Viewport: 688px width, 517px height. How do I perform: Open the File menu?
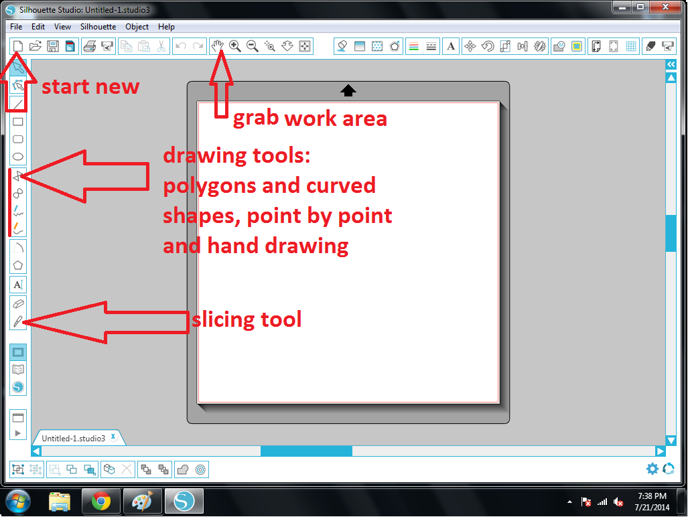pyautogui.click(x=16, y=27)
